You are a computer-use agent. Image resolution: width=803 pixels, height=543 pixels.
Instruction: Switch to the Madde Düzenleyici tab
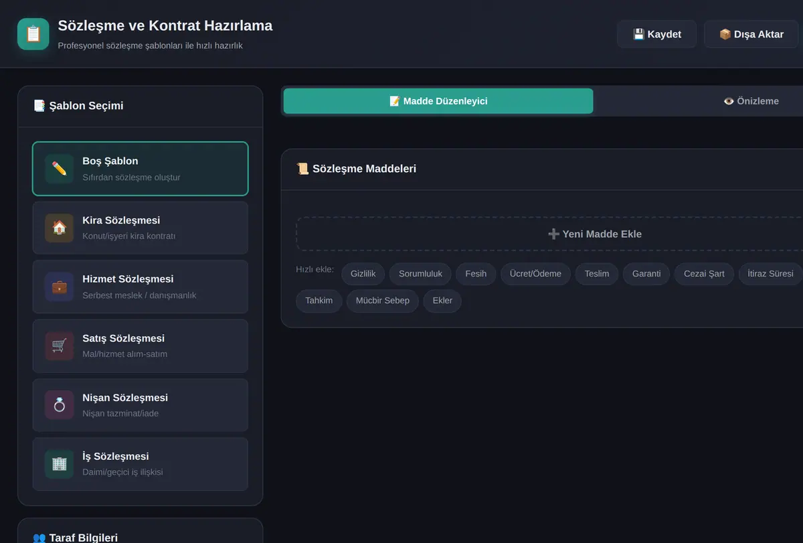438,101
